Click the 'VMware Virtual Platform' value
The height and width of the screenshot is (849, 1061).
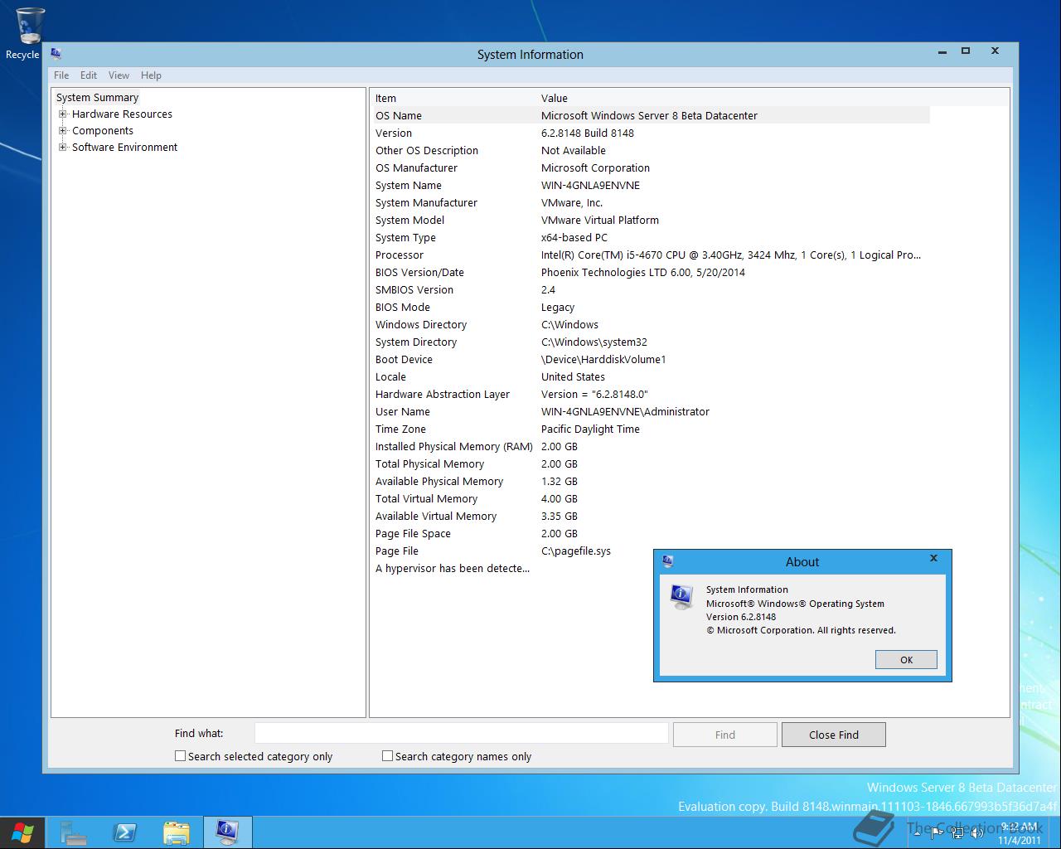coord(600,220)
